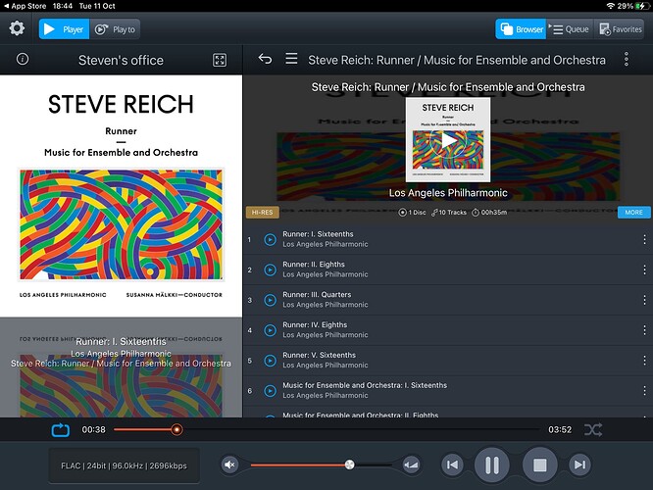This screenshot has width=653, height=490.
Task: Play track 5 Runner: V. Sixteenths
Action: click(x=270, y=361)
